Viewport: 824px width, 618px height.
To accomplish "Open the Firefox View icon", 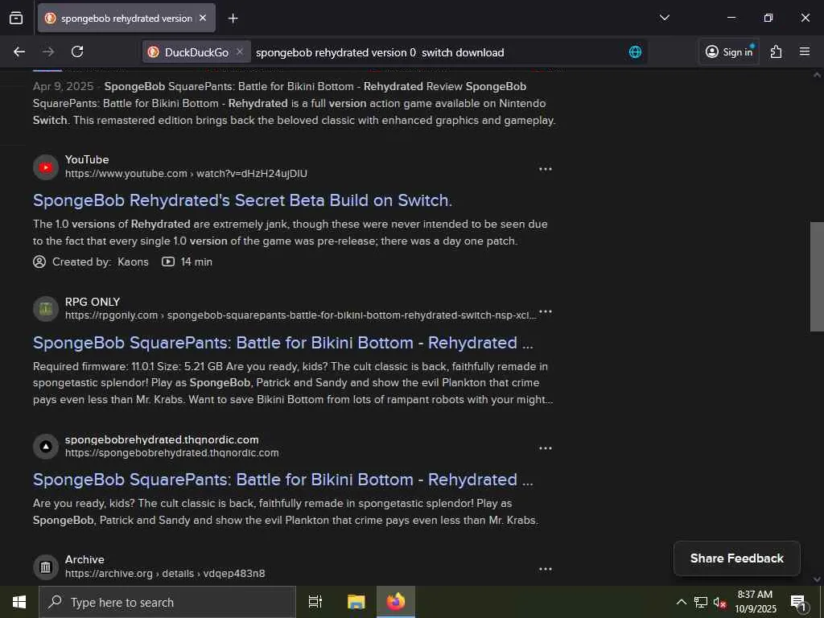I will click(x=16, y=18).
